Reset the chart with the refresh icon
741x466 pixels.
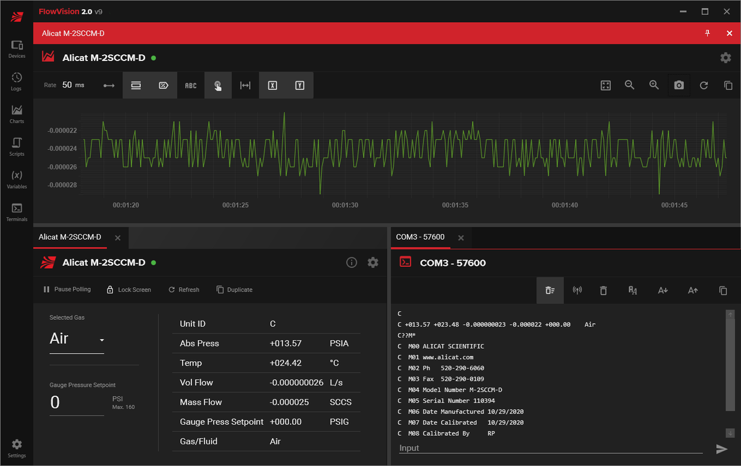(x=704, y=86)
